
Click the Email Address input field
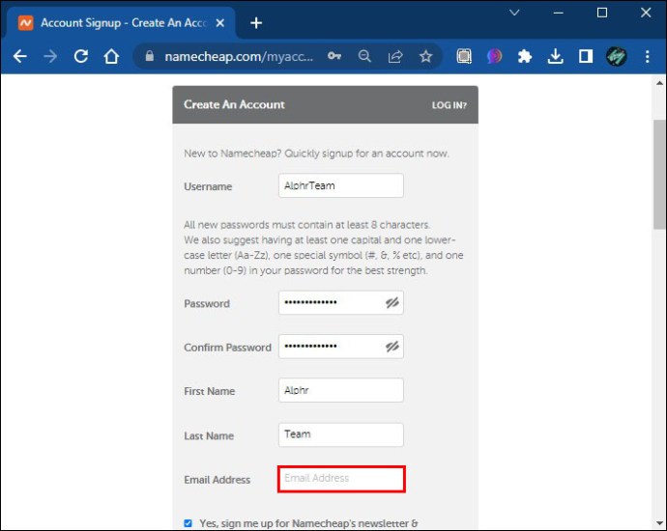[x=341, y=479]
